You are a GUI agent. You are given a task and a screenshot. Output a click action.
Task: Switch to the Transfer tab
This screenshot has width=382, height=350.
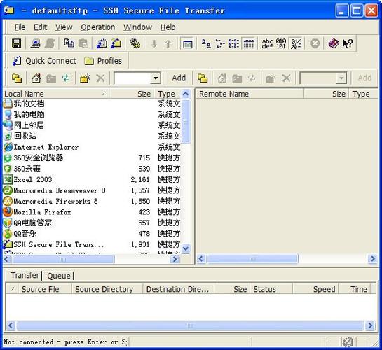[x=25, y=275]
